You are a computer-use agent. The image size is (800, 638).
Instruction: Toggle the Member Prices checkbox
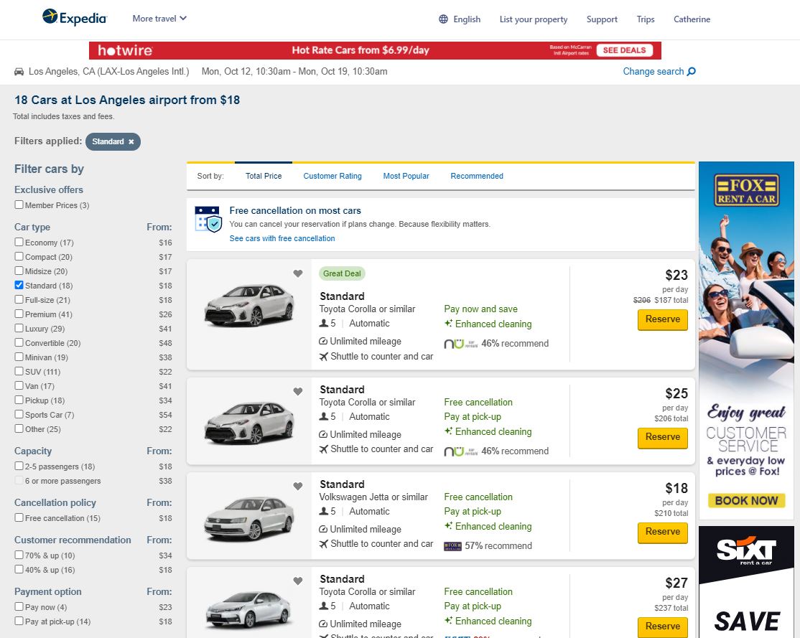coord(19,205)
